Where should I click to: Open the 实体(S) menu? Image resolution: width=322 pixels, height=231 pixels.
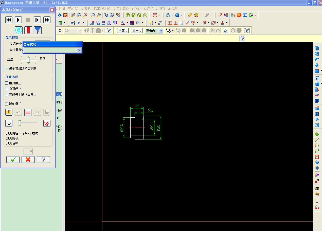click(x=73, y=9)
